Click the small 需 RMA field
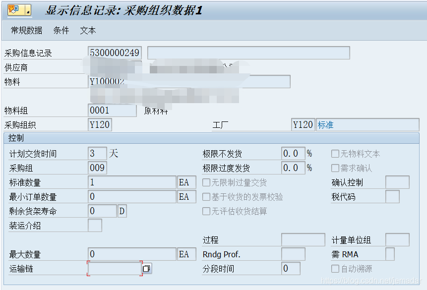The height and width of the screenshot is (290, 427). tap(390, 254)
